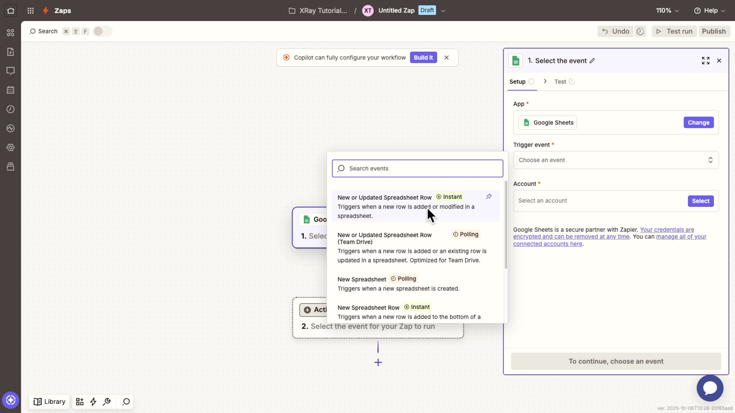
Task: Open the settings gear in the left sidebar
Action: pyautogui.click(x=10, y=148)
